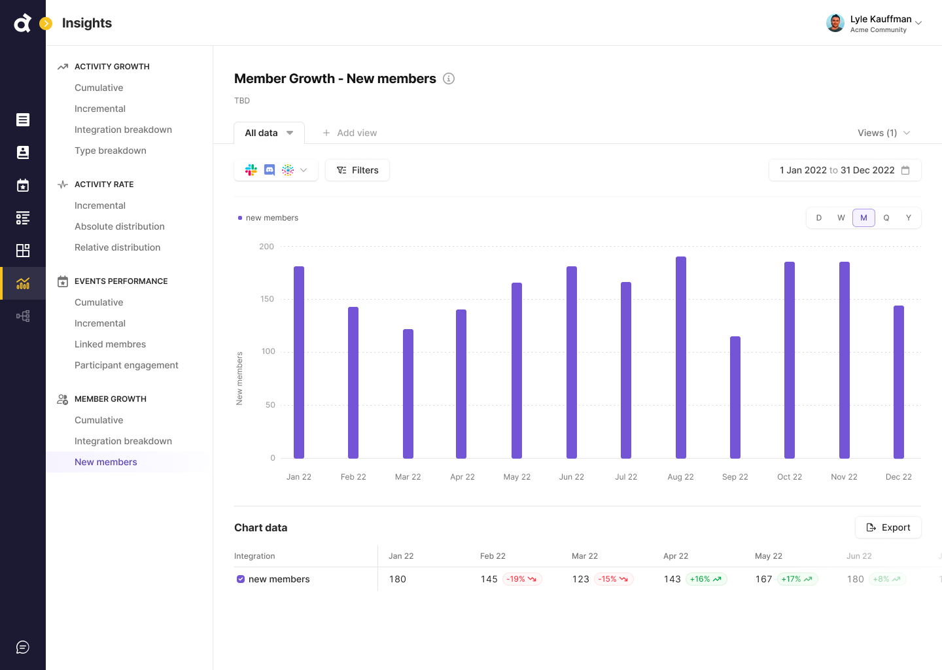This screenshot has width=942, height=670.
Task: Switch chart granularity to Quarterly (Q)
Action: pos(886,218)
